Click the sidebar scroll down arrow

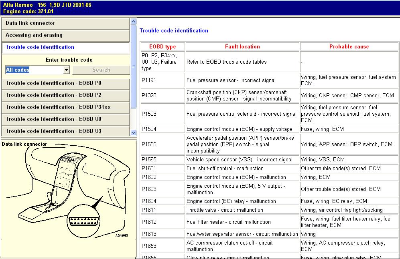pos(134,133)
